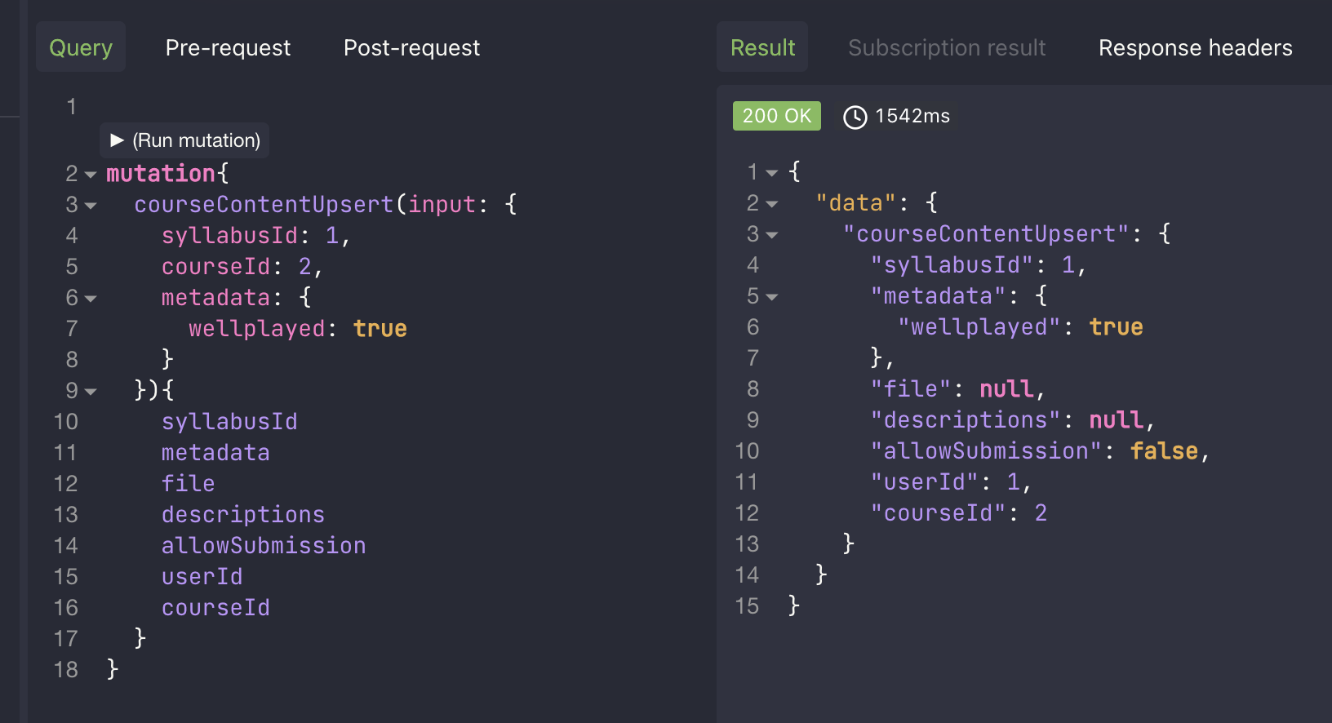The image size is (1332, 723).
Task: Select the Result tab
Action: coord(761,47)
